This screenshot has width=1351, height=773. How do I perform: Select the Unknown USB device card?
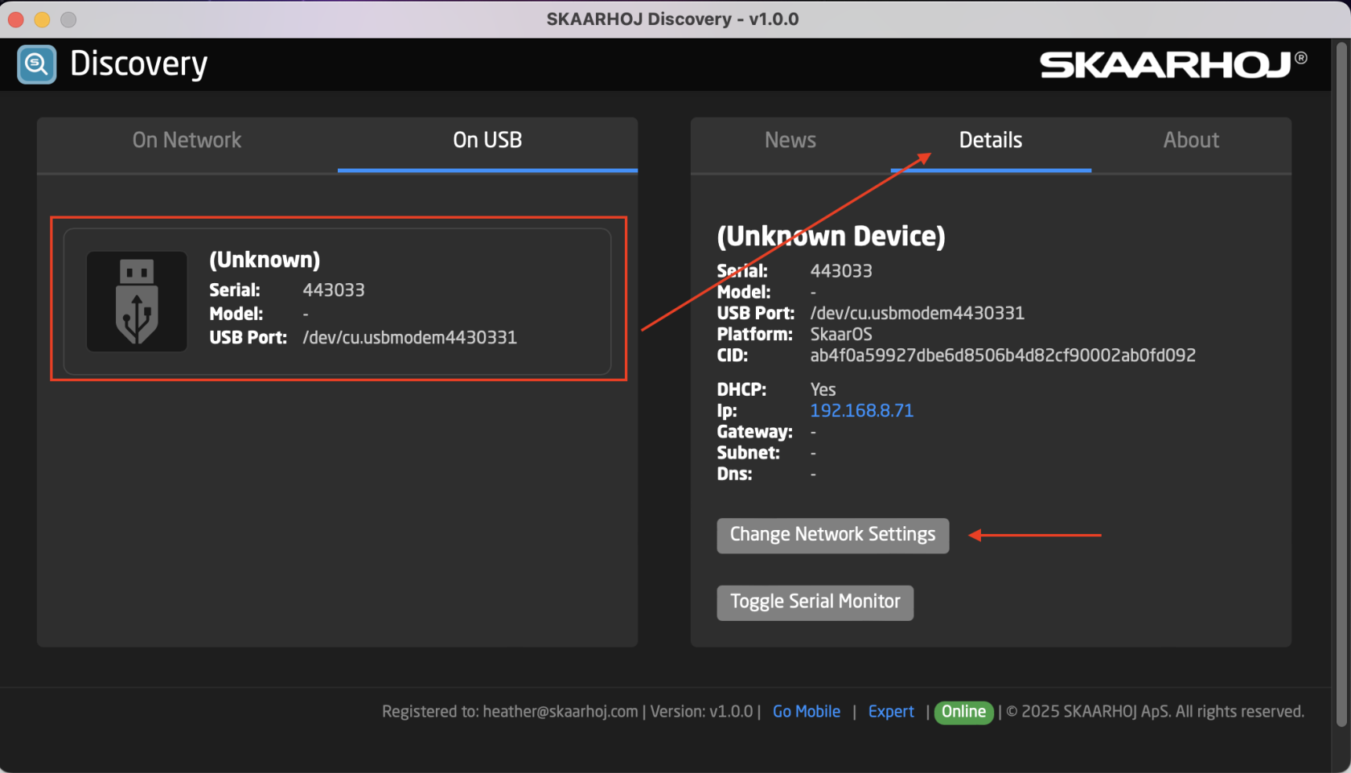pyautogui.click(x=338, y=302)
